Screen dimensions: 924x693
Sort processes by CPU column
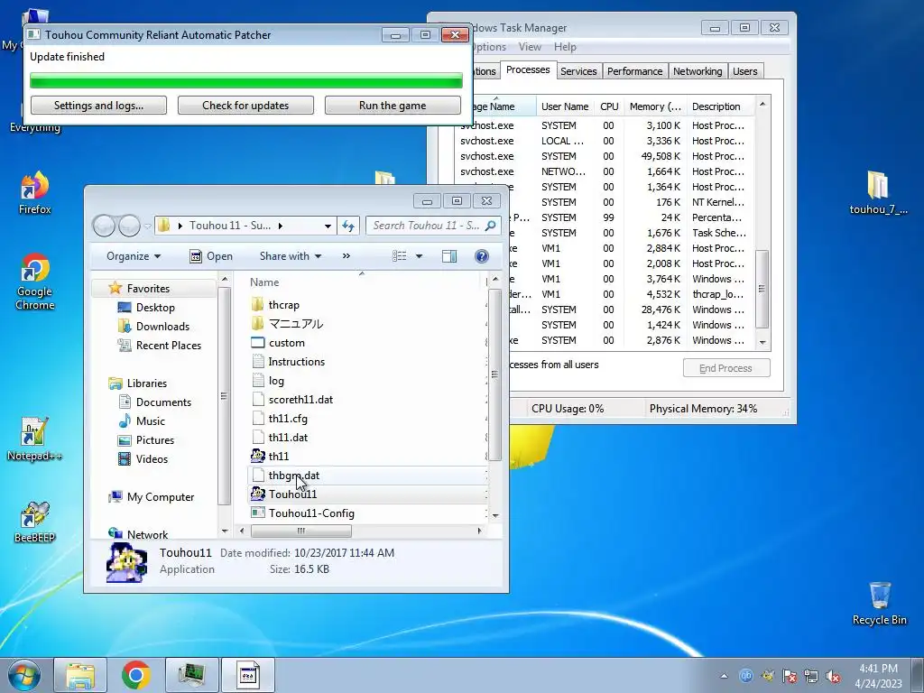[x=609, y=106]
